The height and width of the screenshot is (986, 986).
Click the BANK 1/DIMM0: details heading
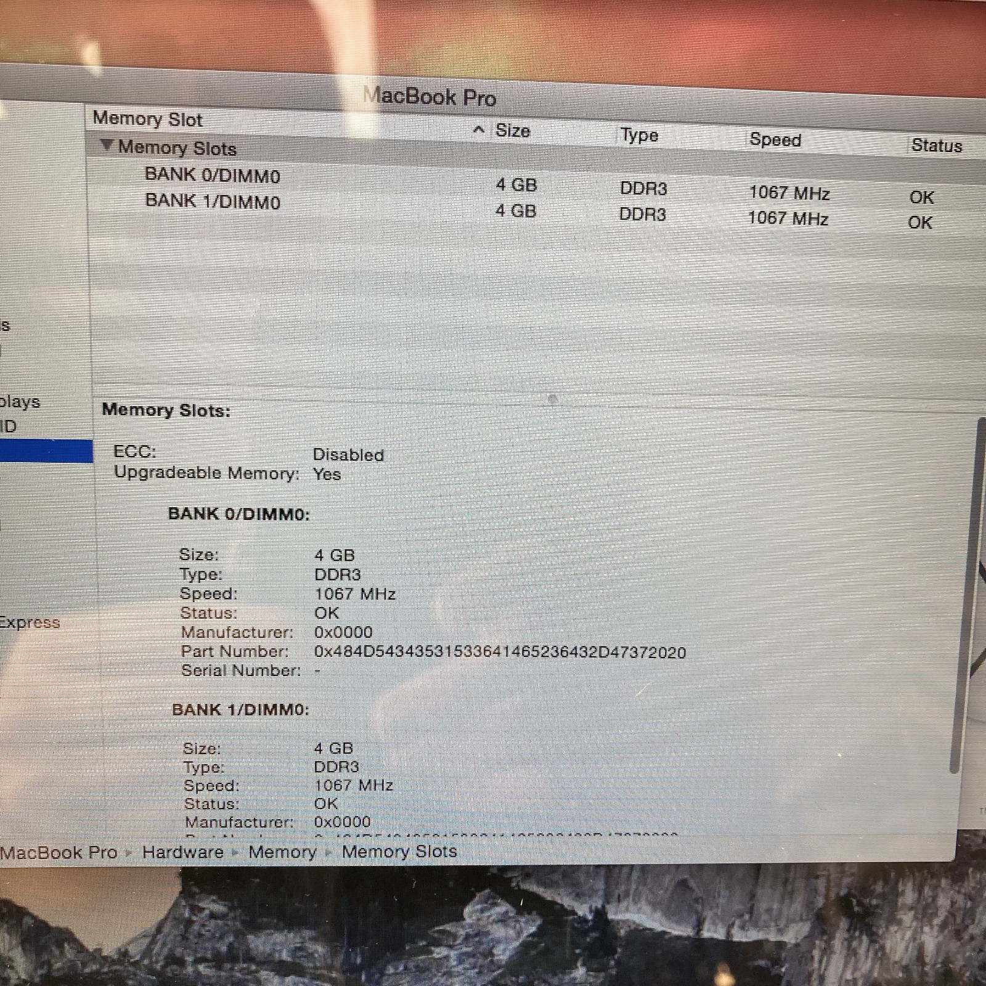point(240,709)
